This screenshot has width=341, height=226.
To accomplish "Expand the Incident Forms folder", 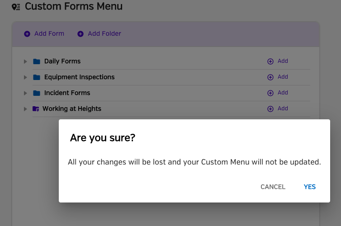I will click(25, 93).
